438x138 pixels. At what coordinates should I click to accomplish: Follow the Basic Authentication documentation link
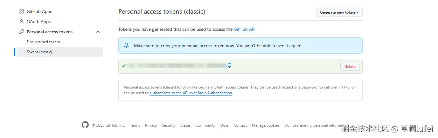coord(191,93)
